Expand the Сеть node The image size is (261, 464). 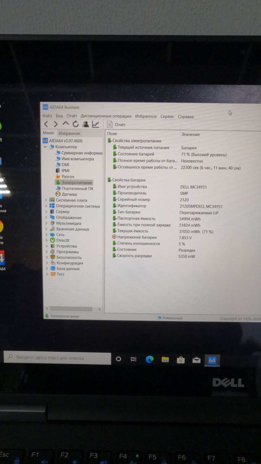coord(47,234)
